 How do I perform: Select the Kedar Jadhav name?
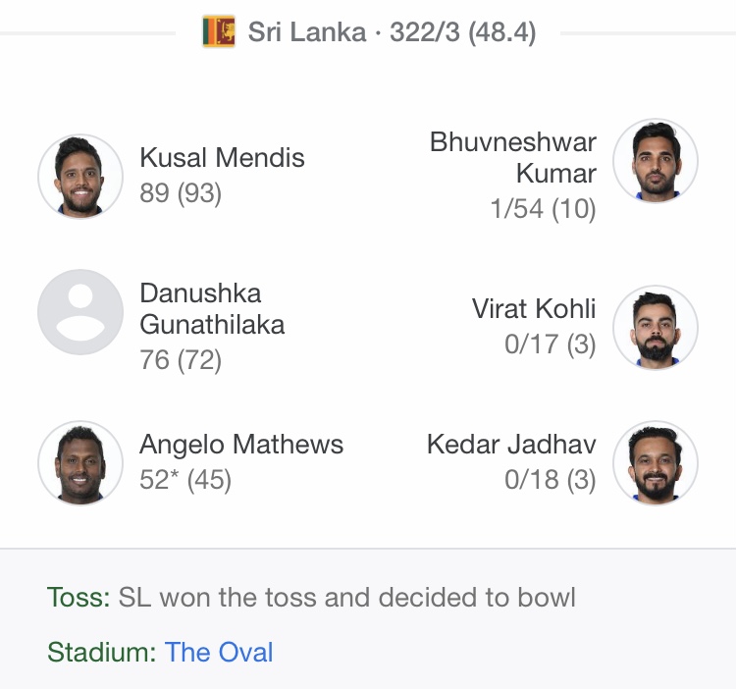pyautogui.click(x=511, y=444)
